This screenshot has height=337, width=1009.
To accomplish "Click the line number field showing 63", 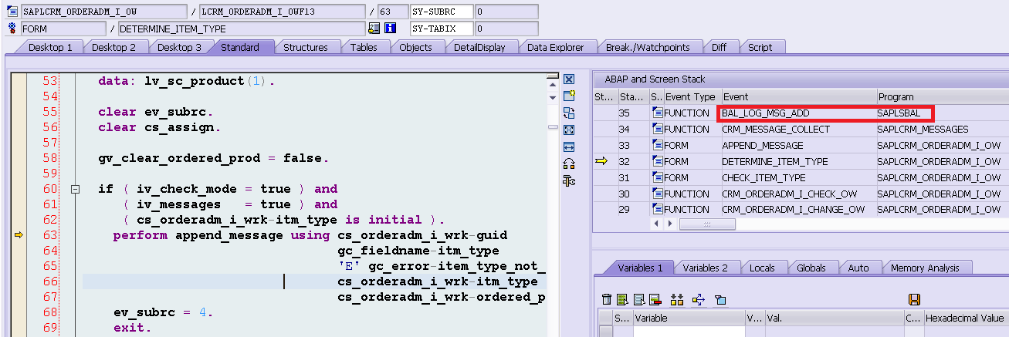I will click(394, 12).
